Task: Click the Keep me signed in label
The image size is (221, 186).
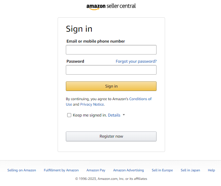Action: (90, 115)
